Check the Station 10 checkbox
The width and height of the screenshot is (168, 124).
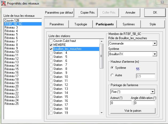tap(51, 77)
